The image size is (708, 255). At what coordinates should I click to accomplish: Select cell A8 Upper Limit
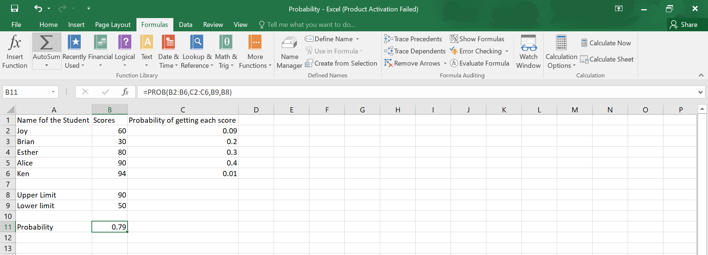pyautogui.click(x=54, y=195)
